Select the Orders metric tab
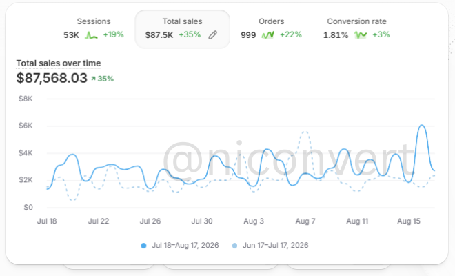Screen dimensions: 455x276 tap(272, 29)
